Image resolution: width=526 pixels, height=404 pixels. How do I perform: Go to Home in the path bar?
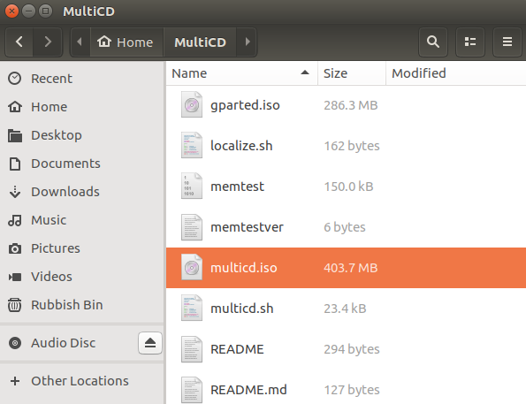pyautogui.click(x=126, y=42)
